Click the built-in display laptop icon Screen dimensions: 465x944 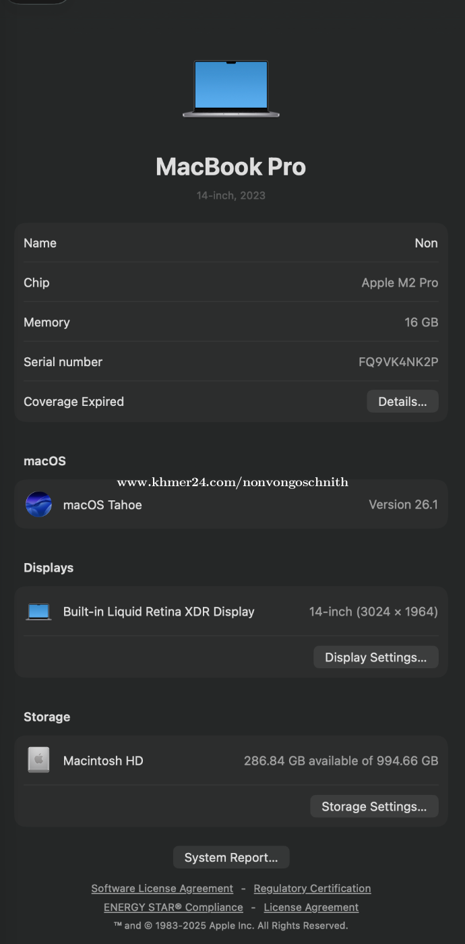pyautogui.click(x=38, y=612)
